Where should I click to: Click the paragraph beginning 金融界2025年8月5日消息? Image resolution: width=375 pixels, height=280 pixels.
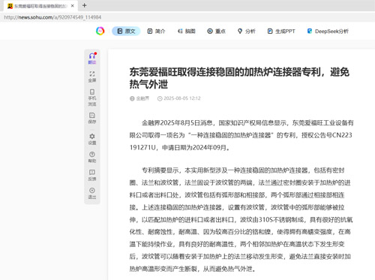[241, 135]
